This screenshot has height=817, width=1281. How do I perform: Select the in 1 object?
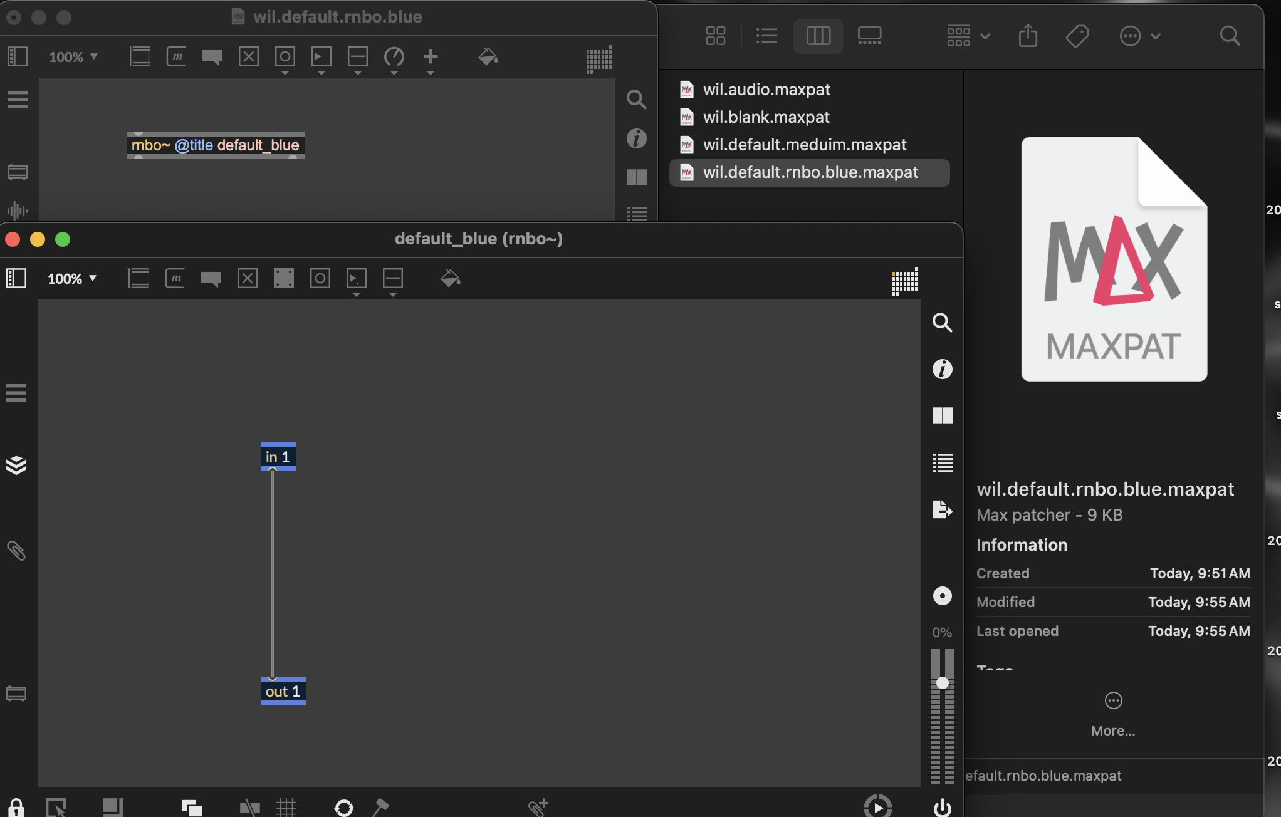tap(278, 457)
